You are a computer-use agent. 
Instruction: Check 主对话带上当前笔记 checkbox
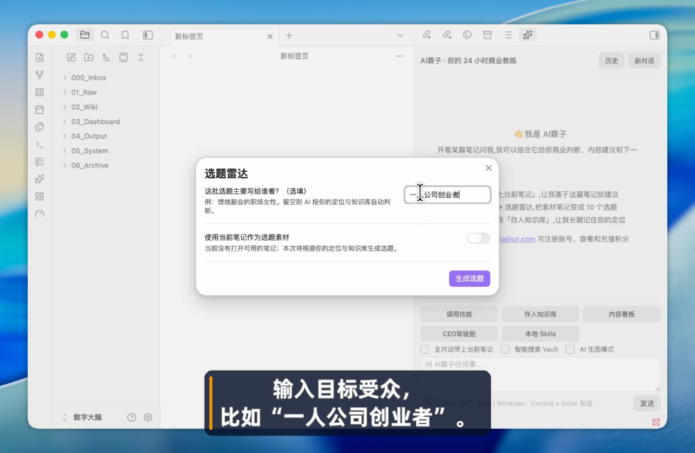[425, 349]
